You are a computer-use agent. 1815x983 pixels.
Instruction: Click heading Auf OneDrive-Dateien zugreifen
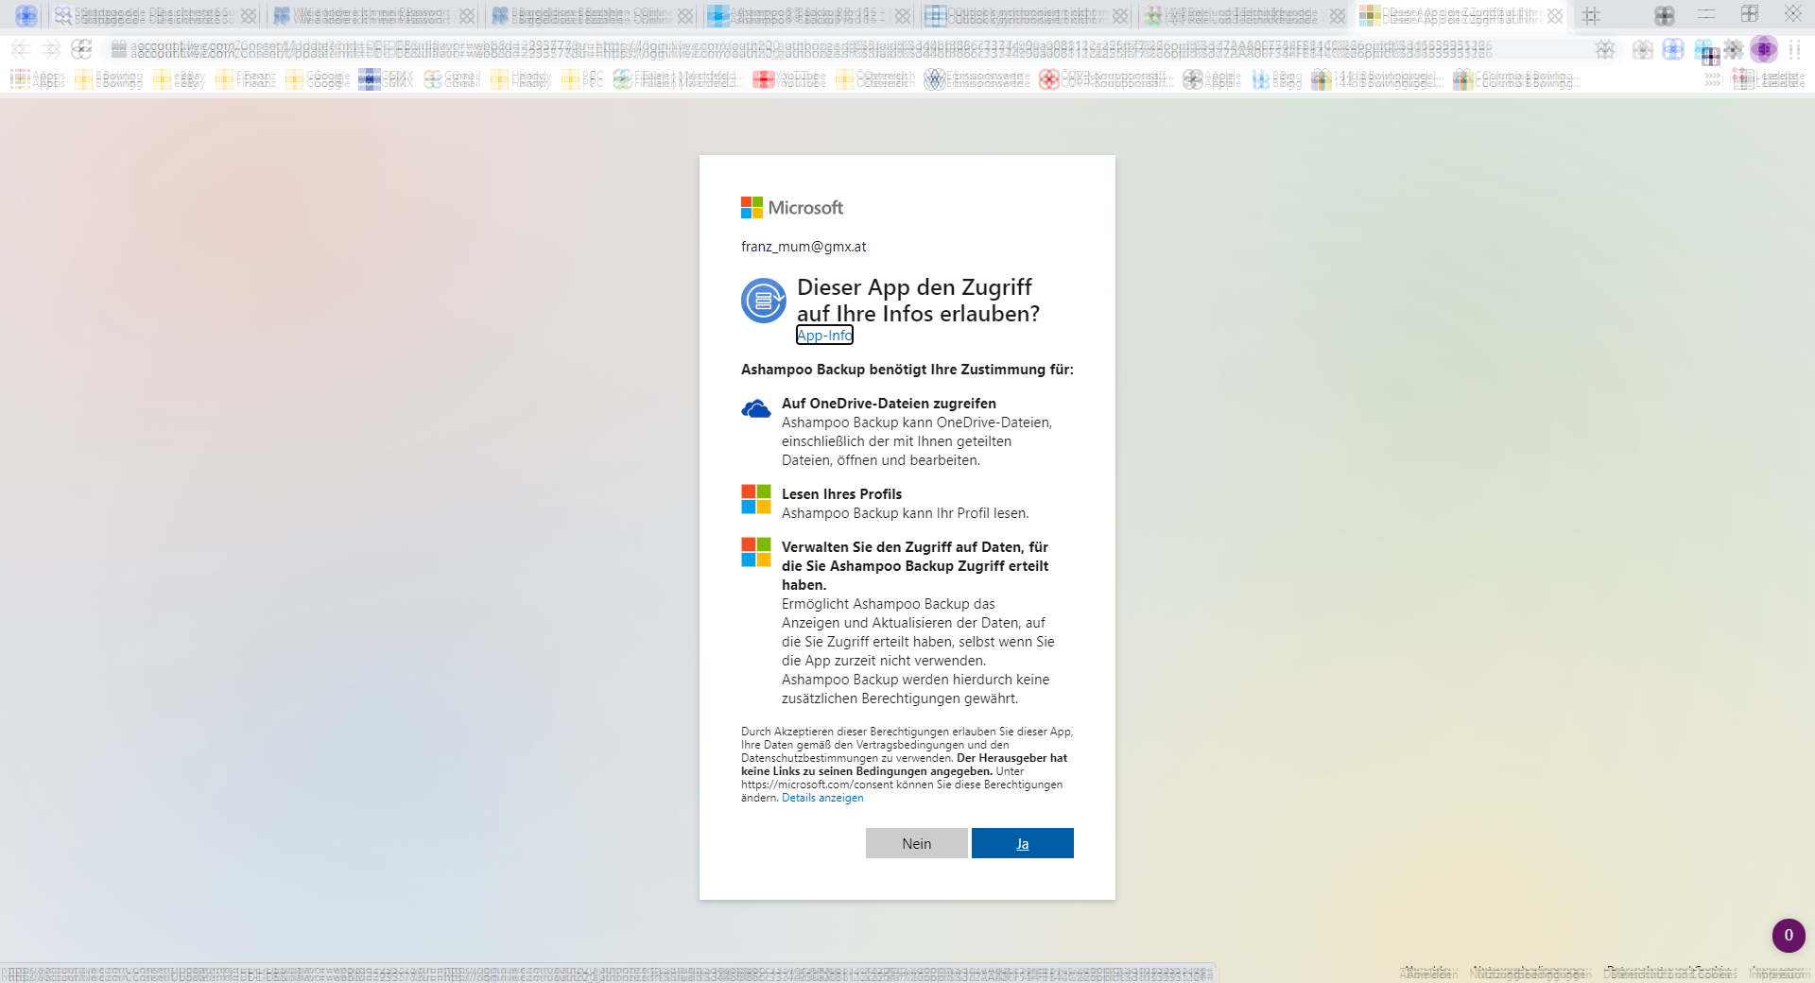tap(889, 404)
